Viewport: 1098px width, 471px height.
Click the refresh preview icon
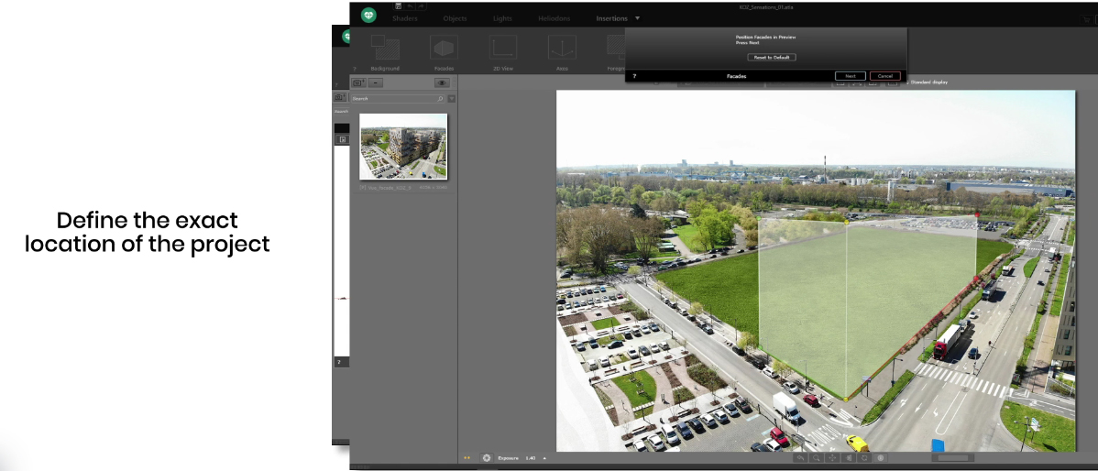tap(864, 457)
